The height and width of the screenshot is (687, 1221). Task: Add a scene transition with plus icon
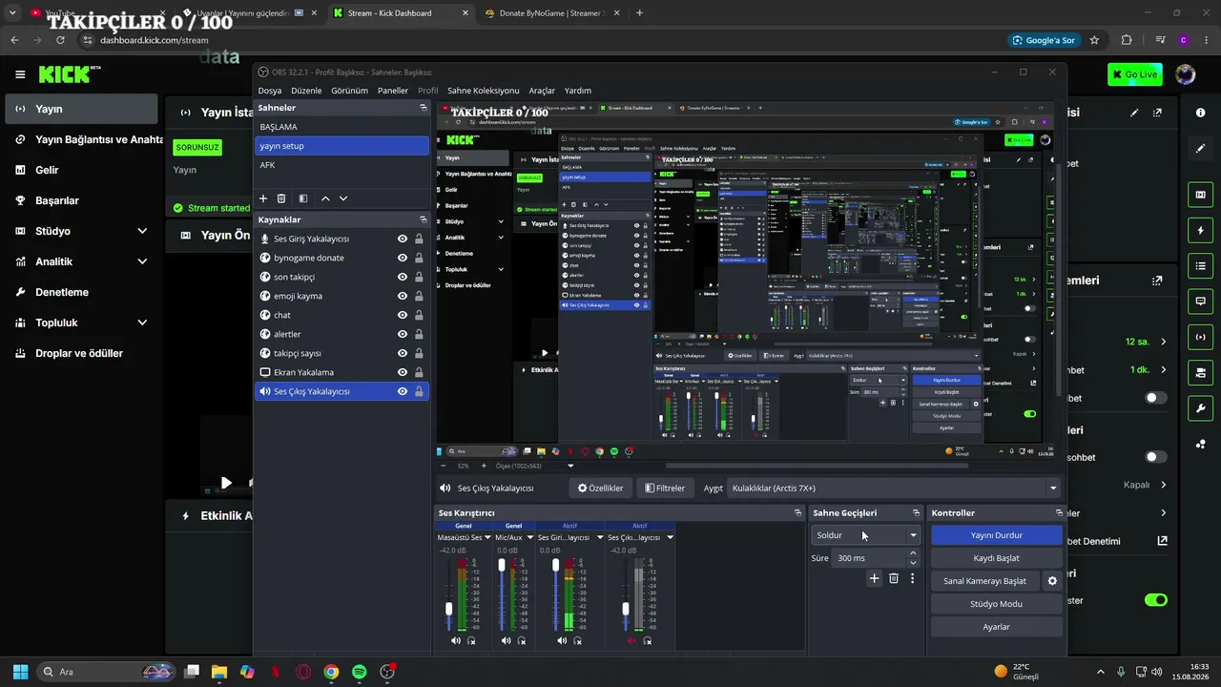[874, 578]
